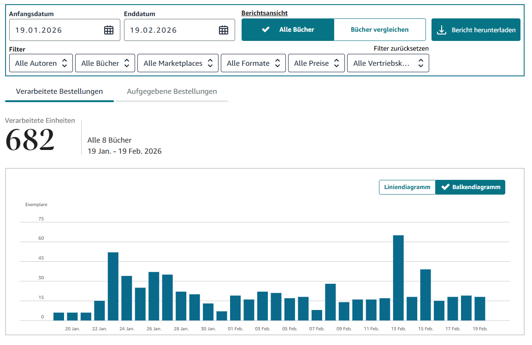Click the Berichtsansicht heading link
Image resolution: width=532 pixels, height=345 pixels.
coord(264,13)
